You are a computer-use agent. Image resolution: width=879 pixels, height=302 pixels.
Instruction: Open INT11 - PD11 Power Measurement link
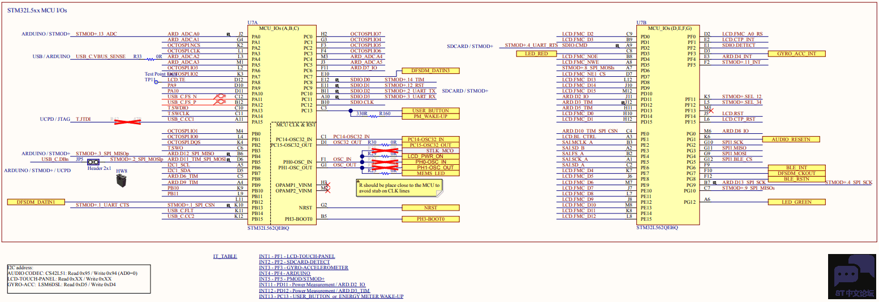tap(312, 285)
